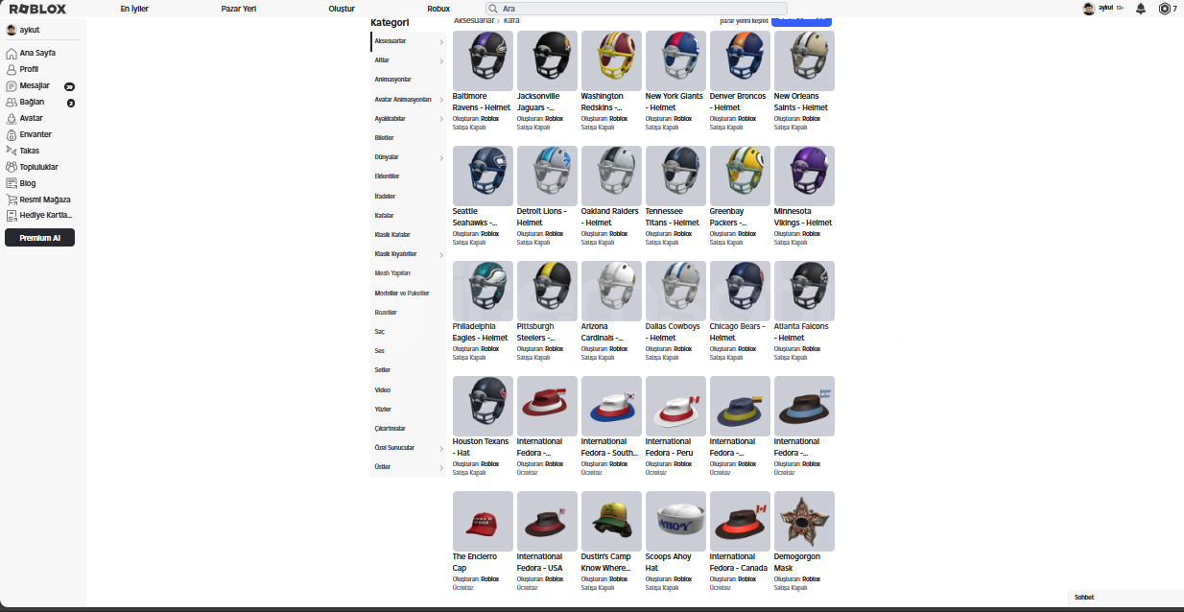Image resolution: width=1184 pixels, height=612 pixels.
Task: Open Hediye Kartları gift card icon
Action: pos(12,215)
